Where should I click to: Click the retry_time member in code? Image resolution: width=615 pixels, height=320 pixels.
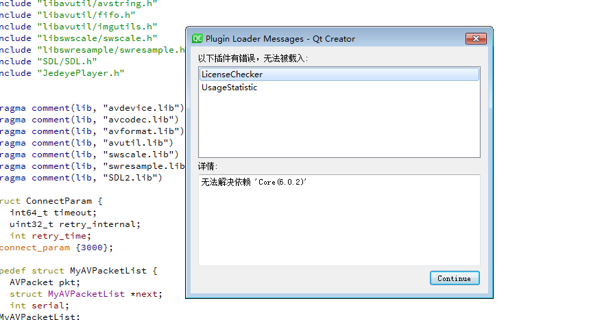click(x=59, y=236)
